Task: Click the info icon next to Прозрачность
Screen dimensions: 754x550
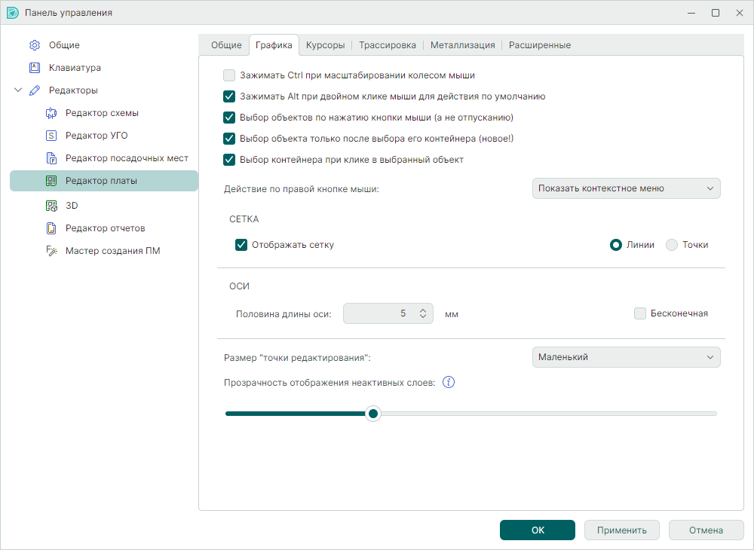Action: 449,382
